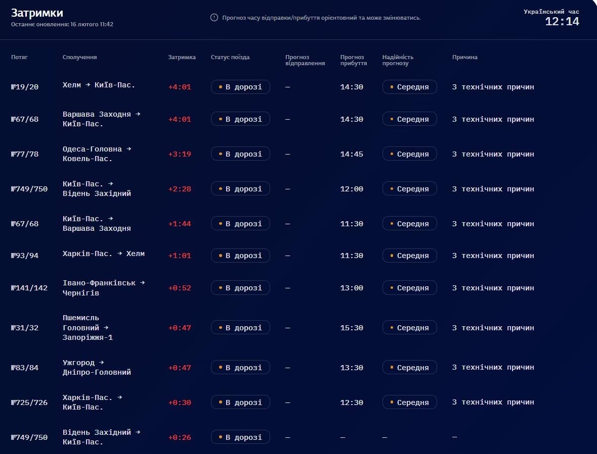Click the 'Надійність прогнозу' column header

(x=398, y=60)
